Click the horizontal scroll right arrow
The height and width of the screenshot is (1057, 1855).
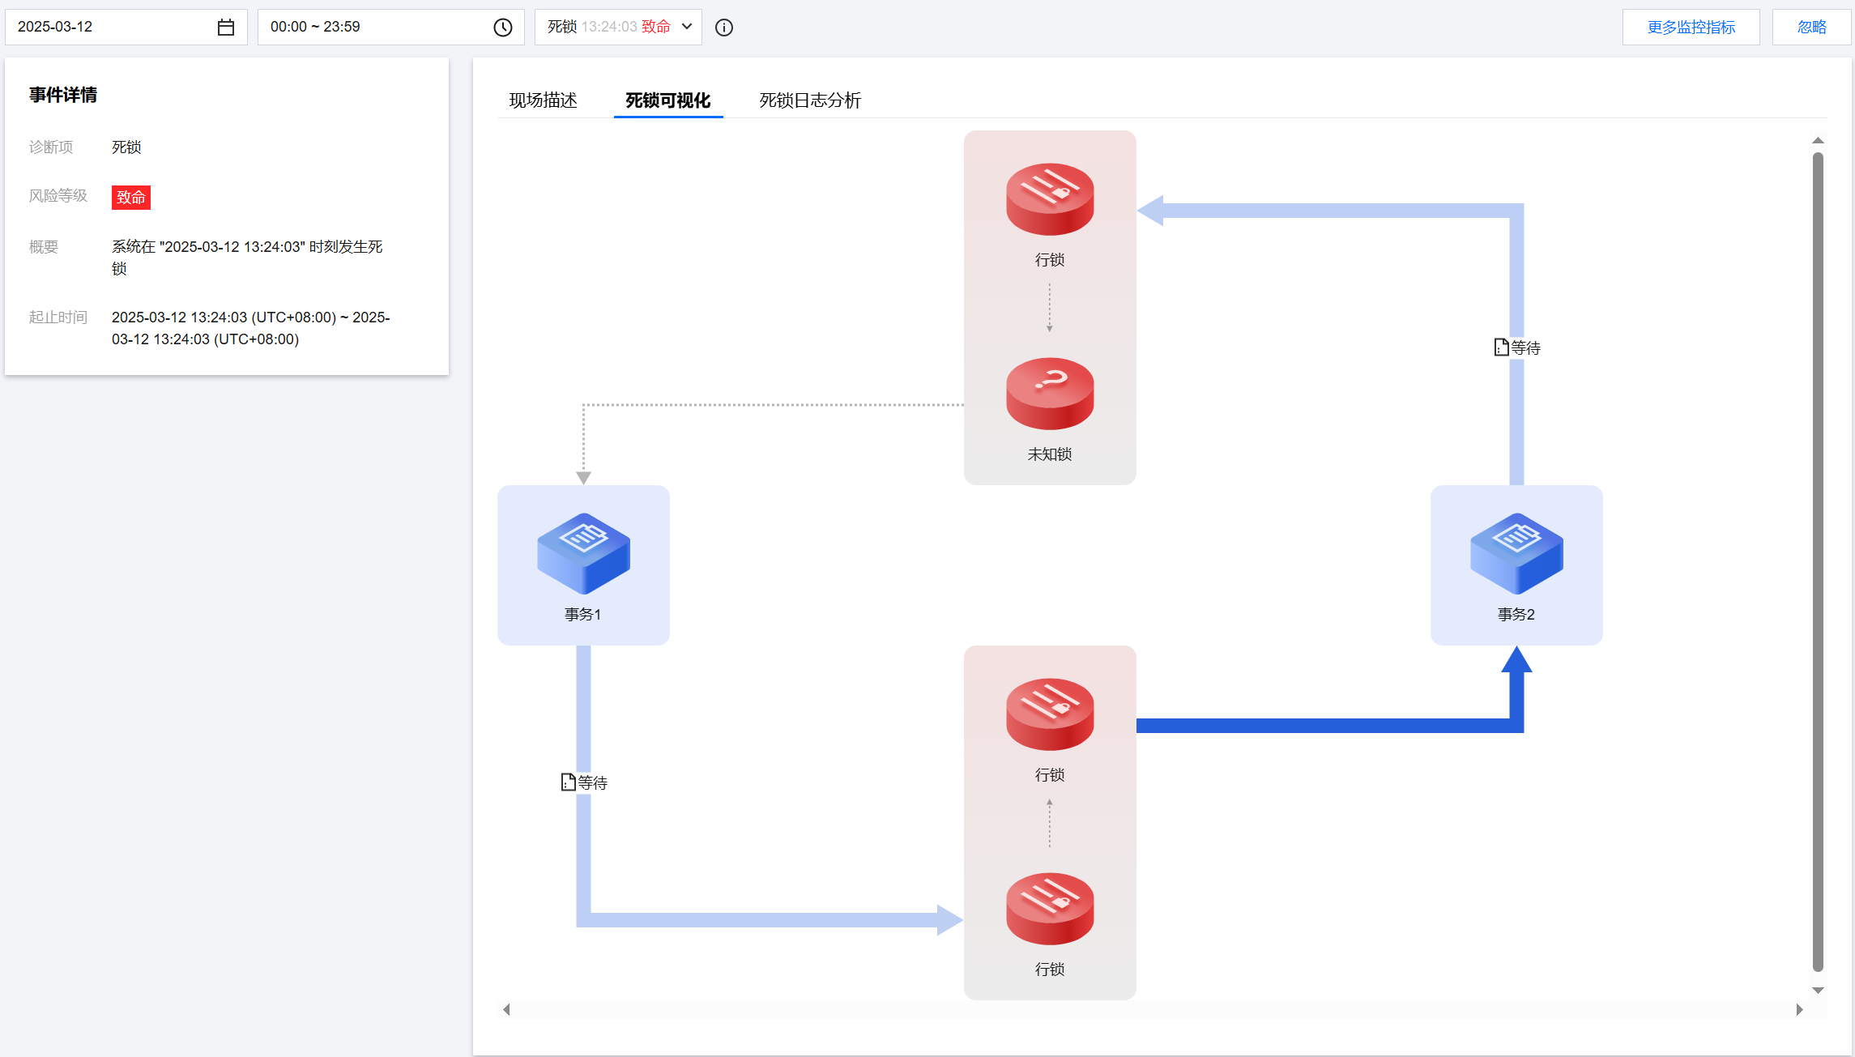coord(1799,1009)
